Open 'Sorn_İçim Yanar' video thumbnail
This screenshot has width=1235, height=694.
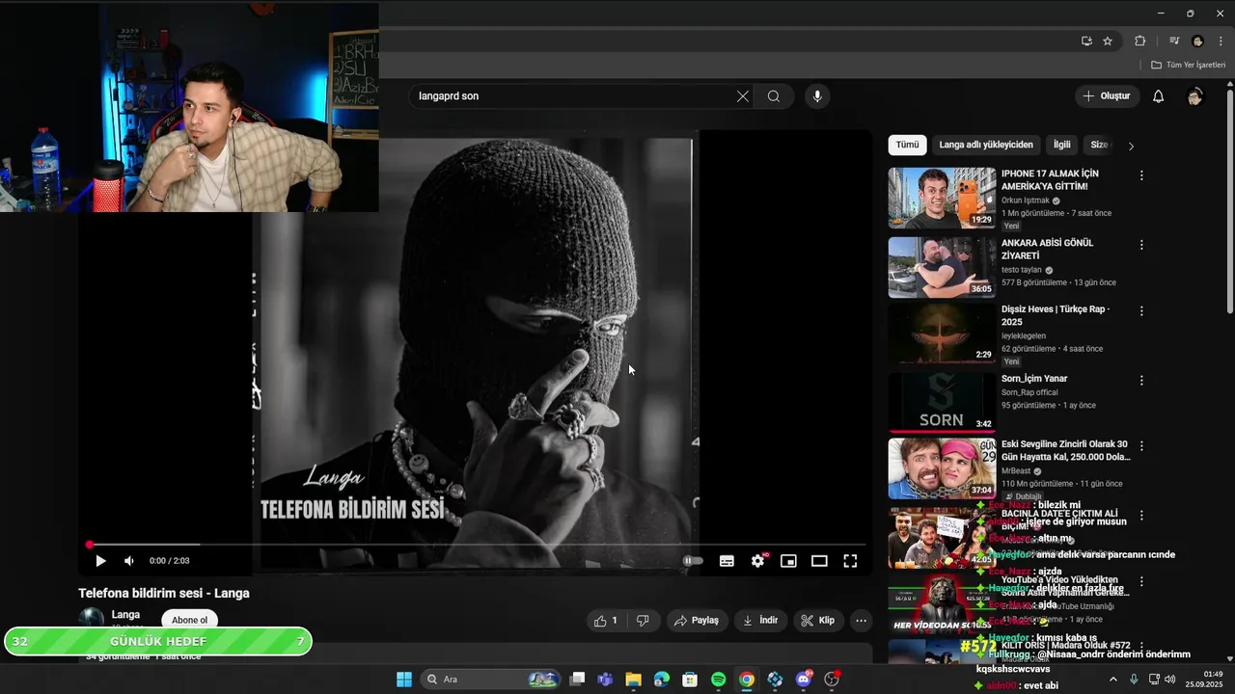coord(942,401)
